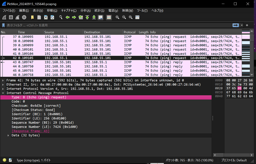
Task: Toggle auto-scroll during live capture
Action: [101, 17]
